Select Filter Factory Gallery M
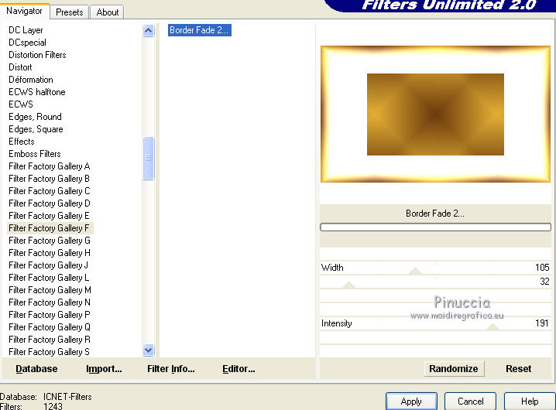Screen dimensions: 556x410 tap(50, 290)
